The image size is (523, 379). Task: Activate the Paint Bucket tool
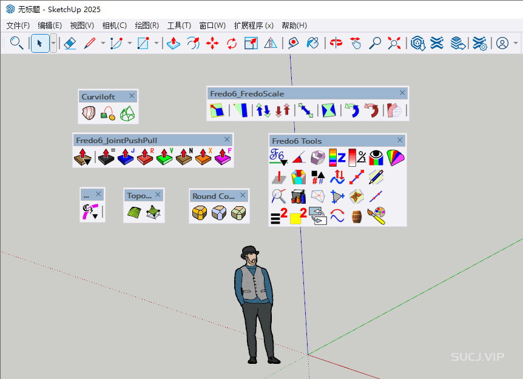(x=312, y=43)
